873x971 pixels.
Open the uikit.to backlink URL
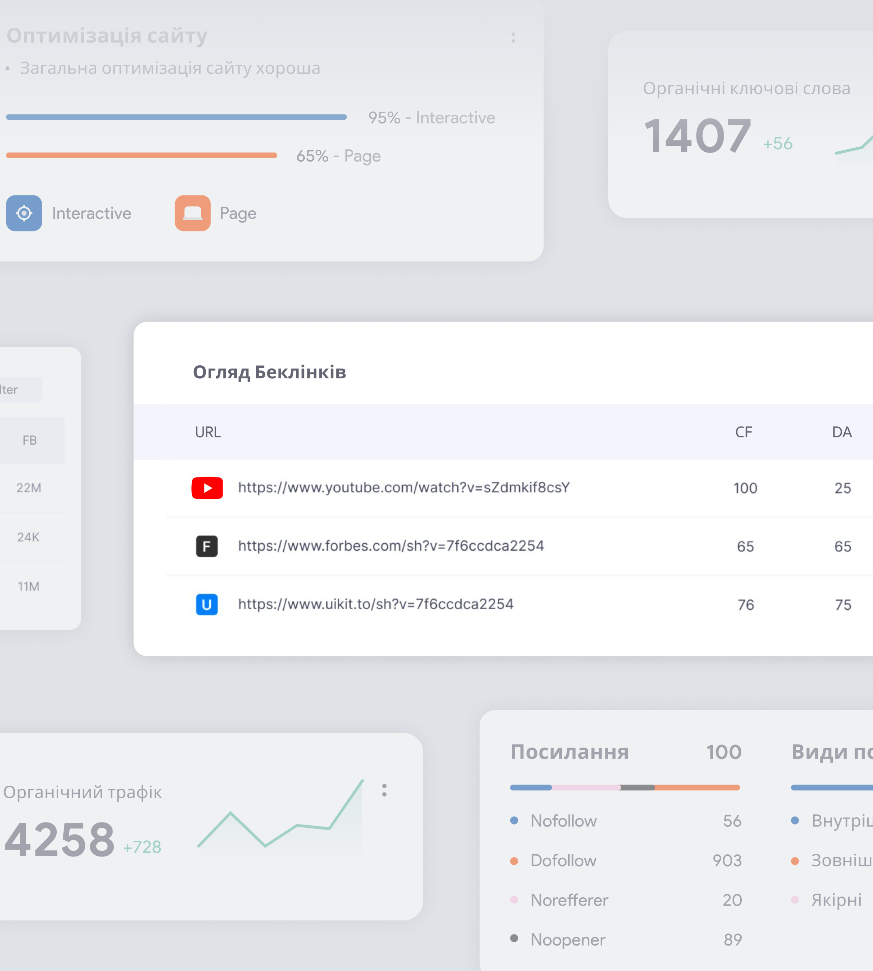(376, 604)
